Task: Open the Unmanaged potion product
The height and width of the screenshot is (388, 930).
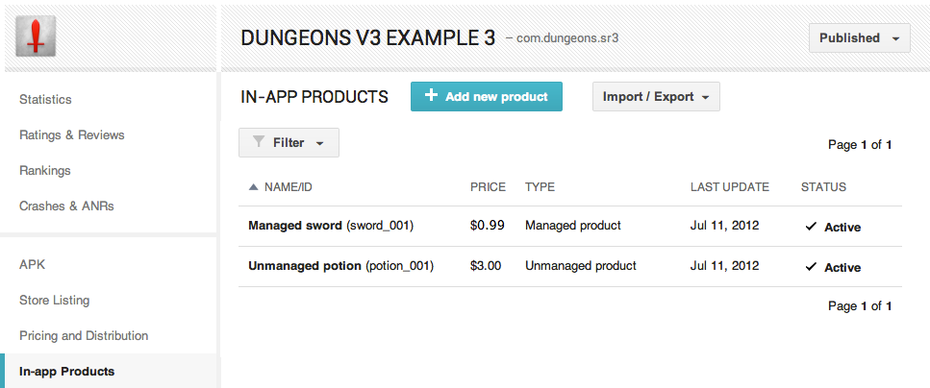Action: 305,266
